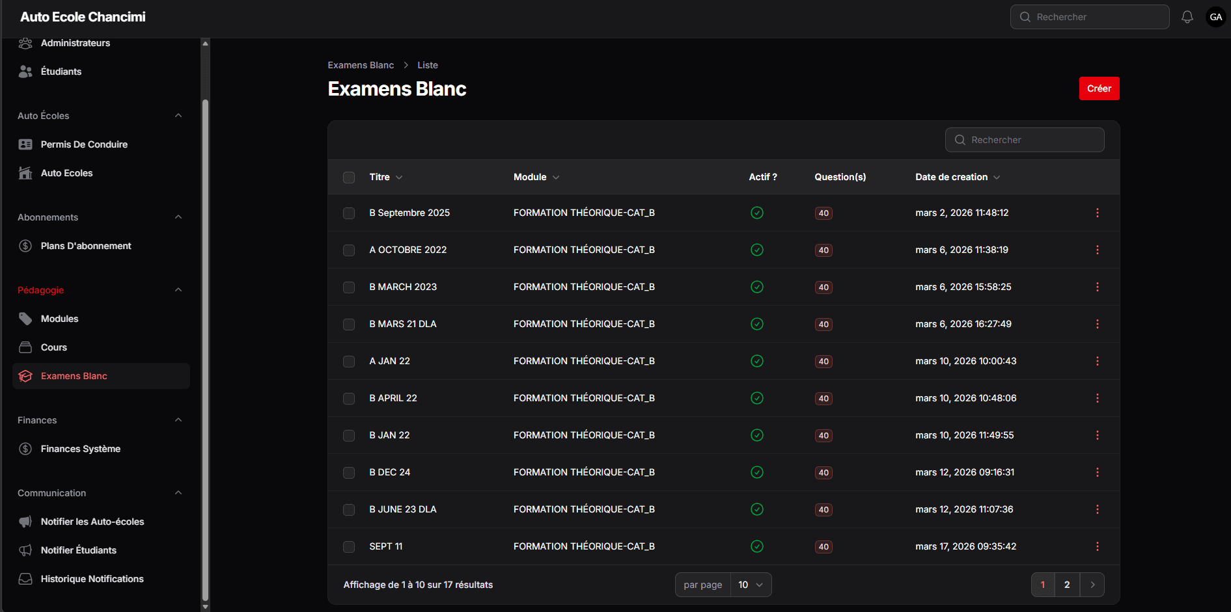Open the GA user avatar menu
The width and height of the screenshot is (1231, 612).
tap(1215, 17)
